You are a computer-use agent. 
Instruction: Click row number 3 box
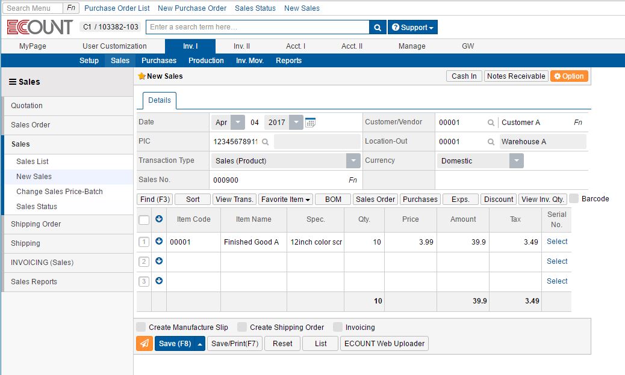(144, 281)
